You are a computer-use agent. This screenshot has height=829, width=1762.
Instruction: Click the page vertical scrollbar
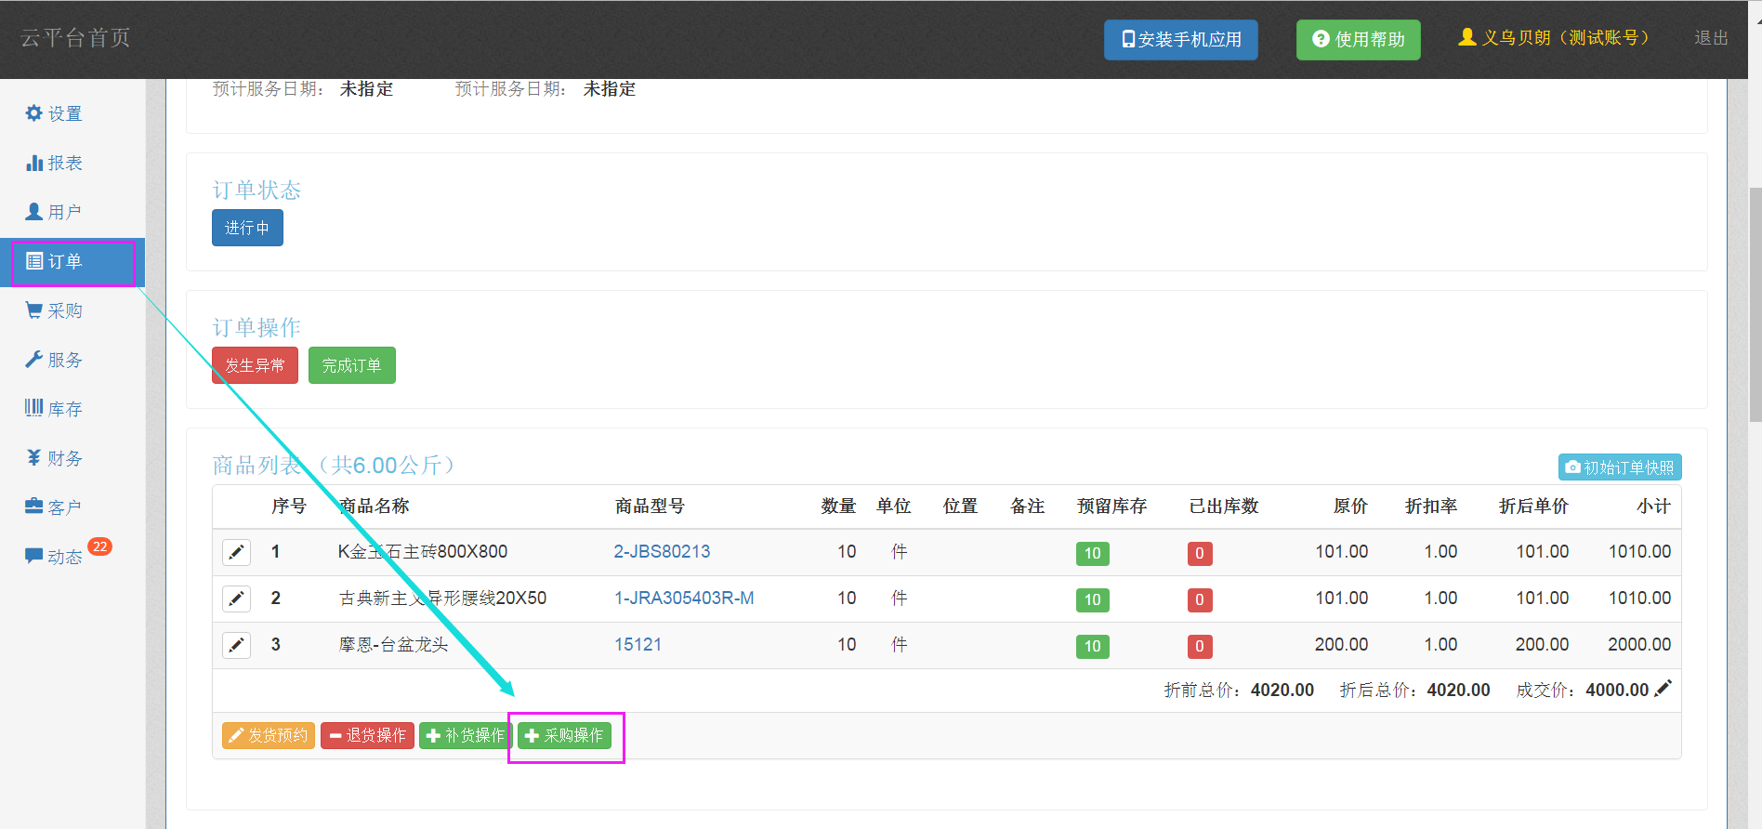(1755, 305)
